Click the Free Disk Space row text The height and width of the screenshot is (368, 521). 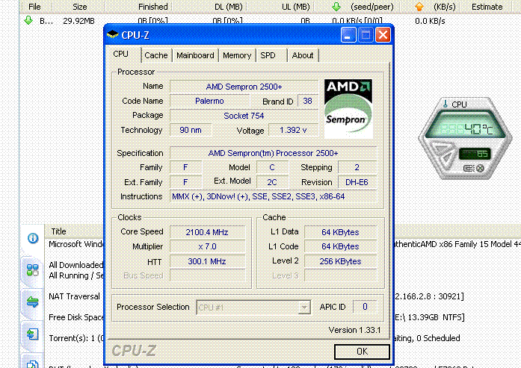pos(76,317)
